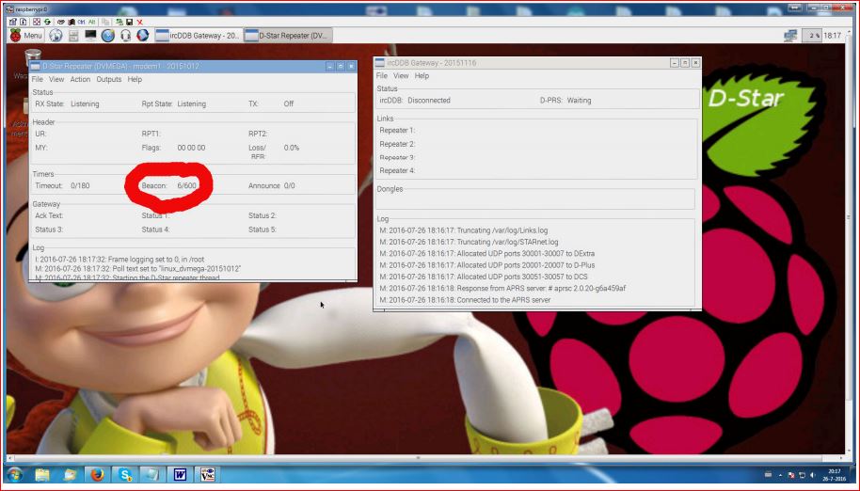Toggle the VNC Alt key icon
The width and height of the screenshot is (860, 491).
(91, 22)
